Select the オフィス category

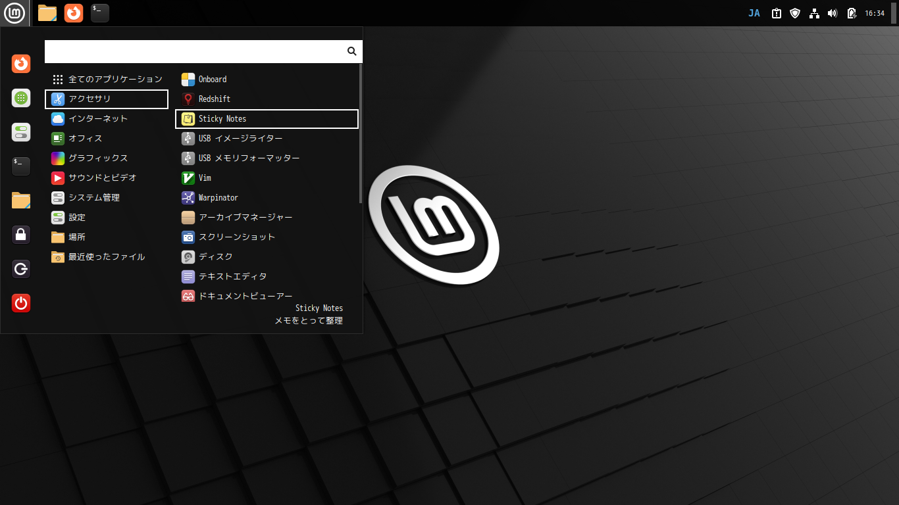point(107,139)
